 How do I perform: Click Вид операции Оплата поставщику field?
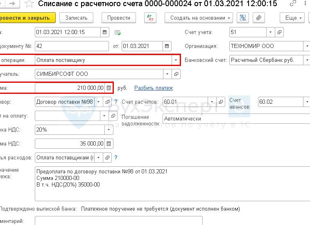pyautogui.click(x=103, y=60)
